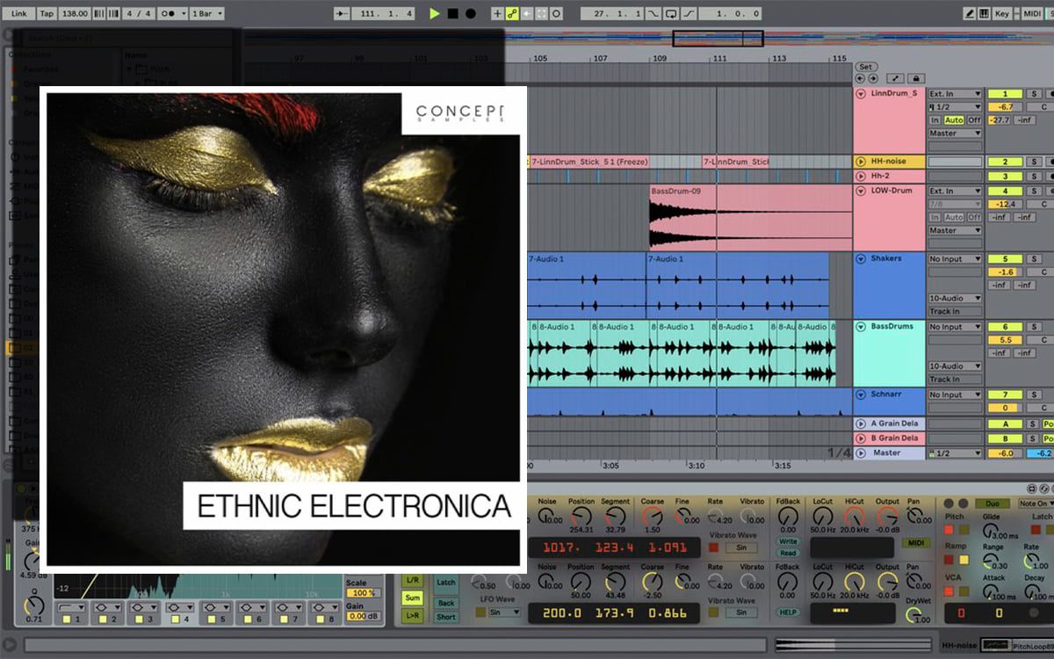1054x659 pixels.
Task: Toggle the lock envelopes padlock icon
Action: pyautogui.click(x=916, y=78)
